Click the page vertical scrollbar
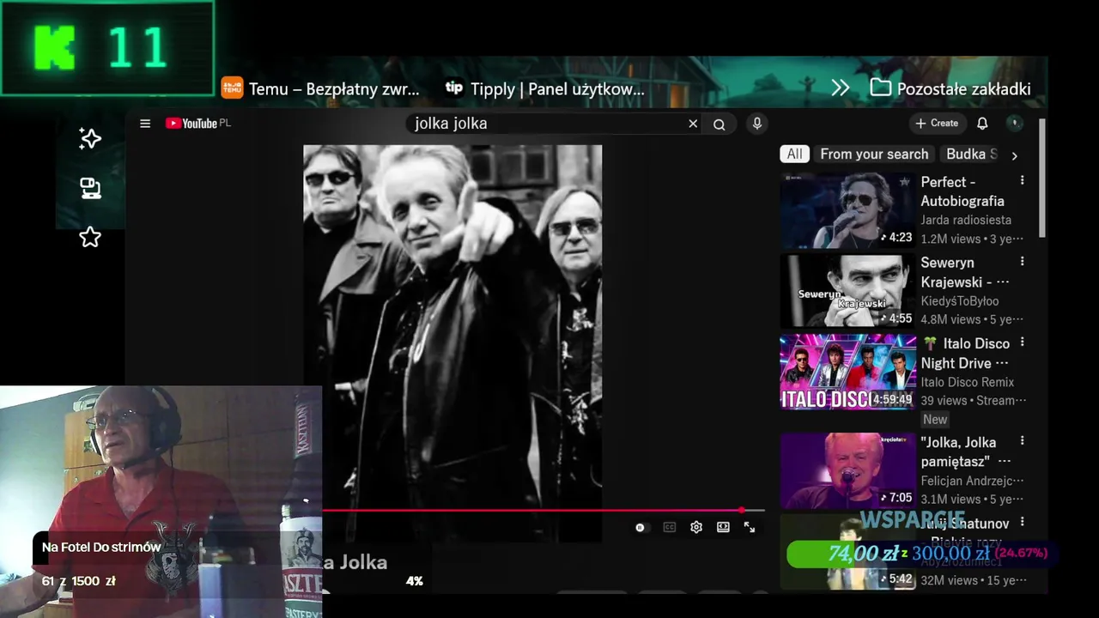 click(x=1042, y=177)
